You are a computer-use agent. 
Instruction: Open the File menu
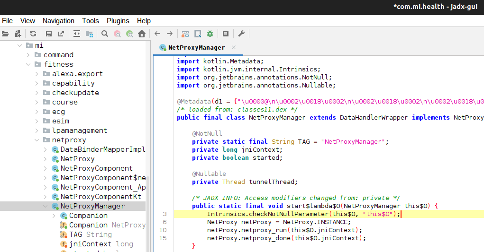[7, 21]
